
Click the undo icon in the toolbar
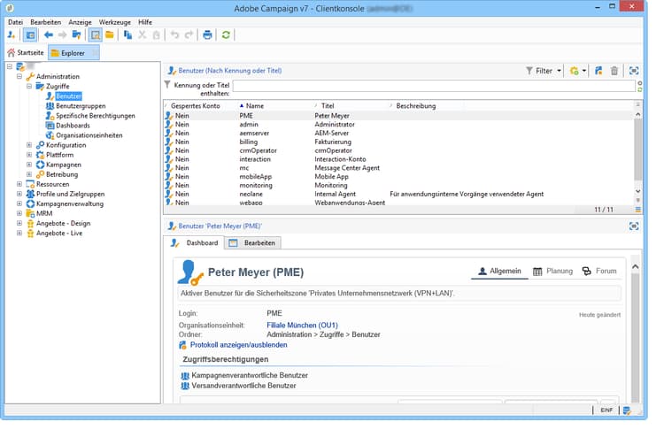(x=174, y=35)
